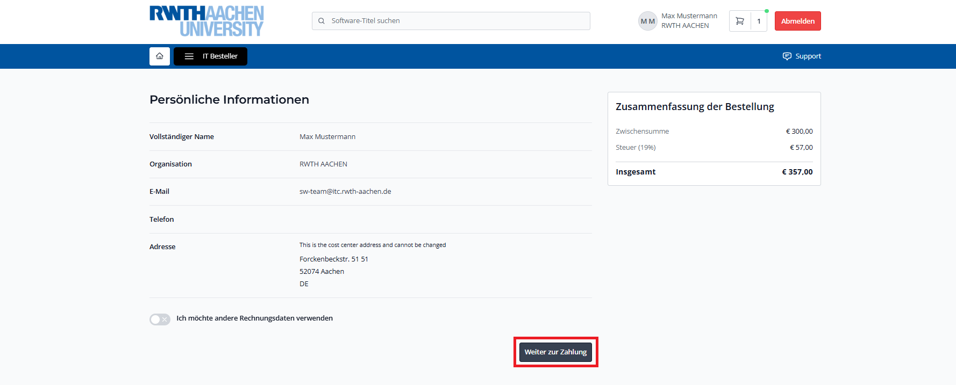Go to the home page icon
956x385 pixels.
tap(160, 56)
